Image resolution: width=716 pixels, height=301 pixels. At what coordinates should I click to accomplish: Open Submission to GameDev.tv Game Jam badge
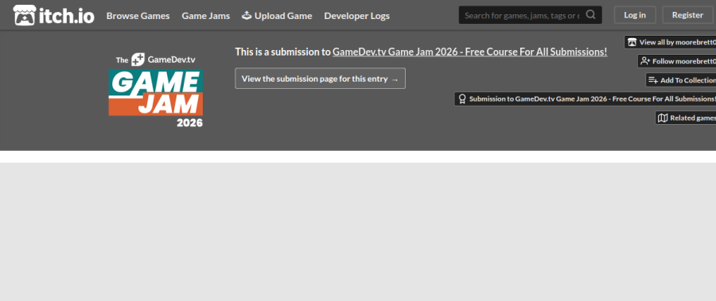[x=586, y=99]
